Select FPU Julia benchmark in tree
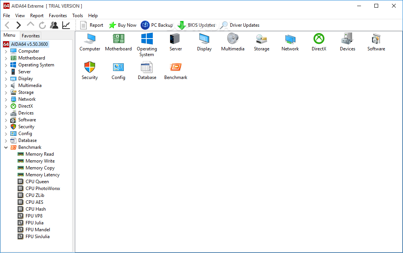The image size is (403, 253). pyautogui.click(x=34, y=223)
